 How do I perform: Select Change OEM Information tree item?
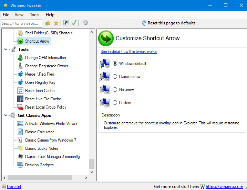click(45, 58)
